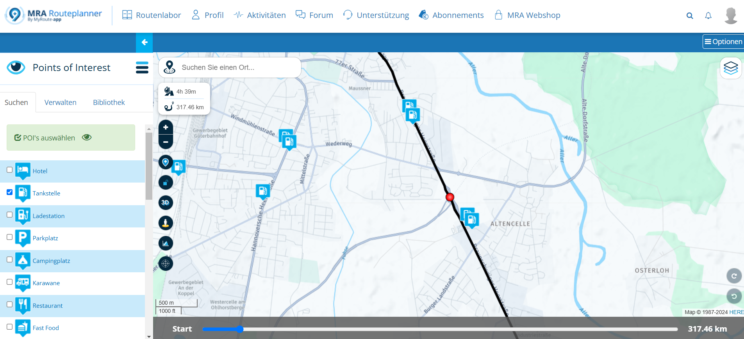744x339 pixels.
Task: Open the user avatar menu
Action: point(730,16)
